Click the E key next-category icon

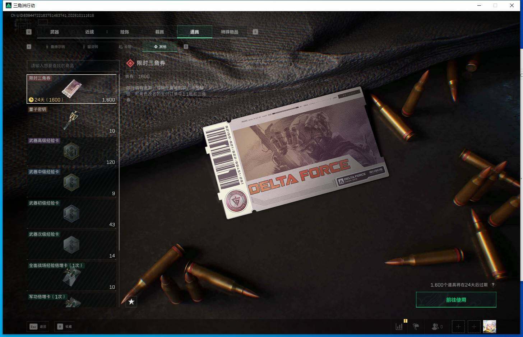pyautogui.click(x=255, y=32)
